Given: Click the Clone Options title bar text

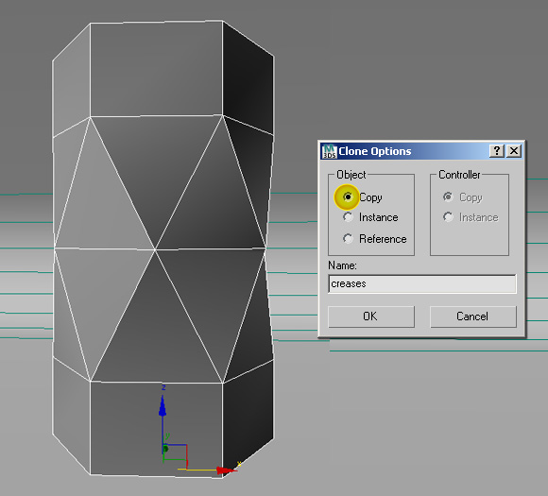Looking at the screenshot, I should [375, 151].
